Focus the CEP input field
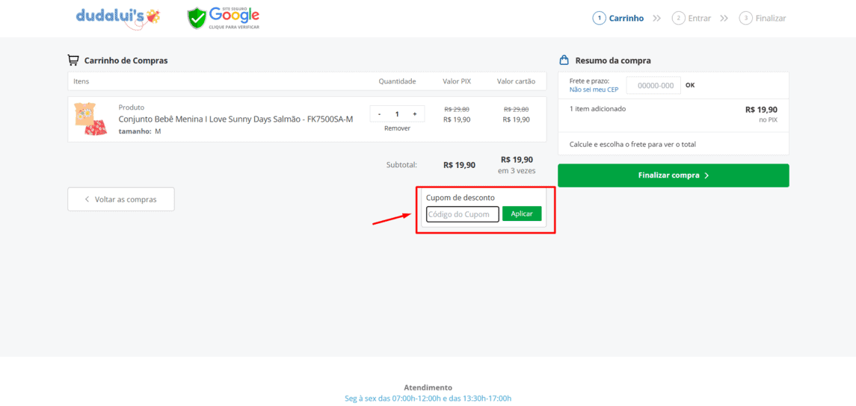Viewport: 856px width, 406px height. (x=653, y=85)
